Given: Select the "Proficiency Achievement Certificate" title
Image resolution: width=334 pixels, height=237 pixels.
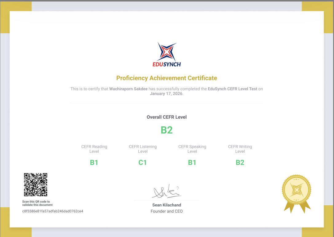Looking at the screenshot, I should click(167, 78).
